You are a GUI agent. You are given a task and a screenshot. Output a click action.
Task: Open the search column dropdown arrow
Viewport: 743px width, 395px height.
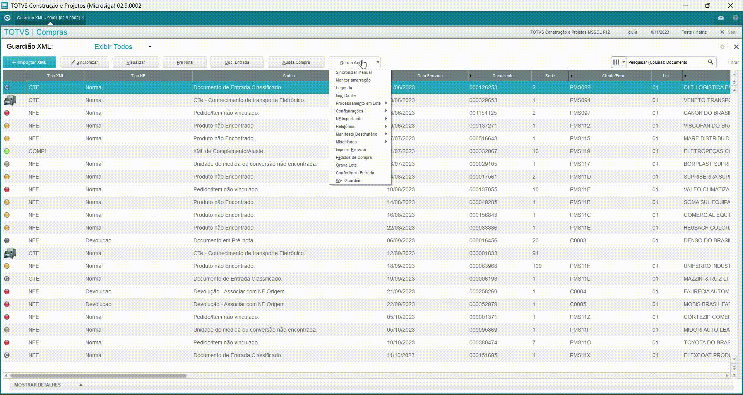(x=624, y=62)
